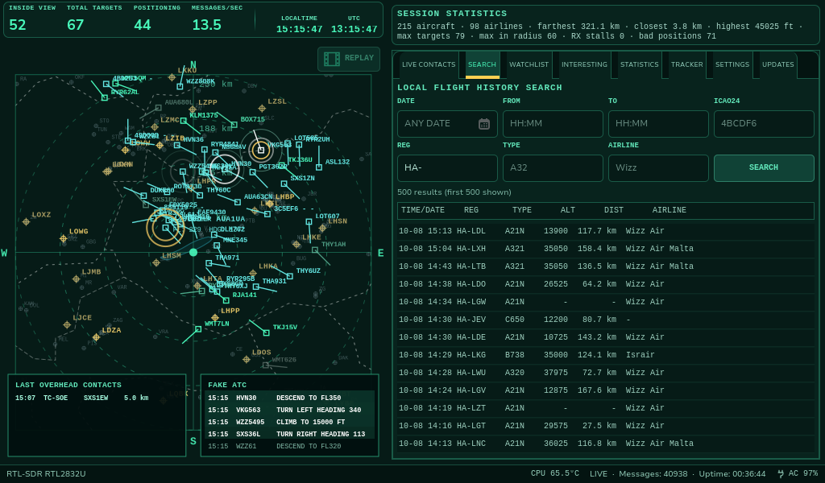Open the Watchlist tab

point(529,64)
